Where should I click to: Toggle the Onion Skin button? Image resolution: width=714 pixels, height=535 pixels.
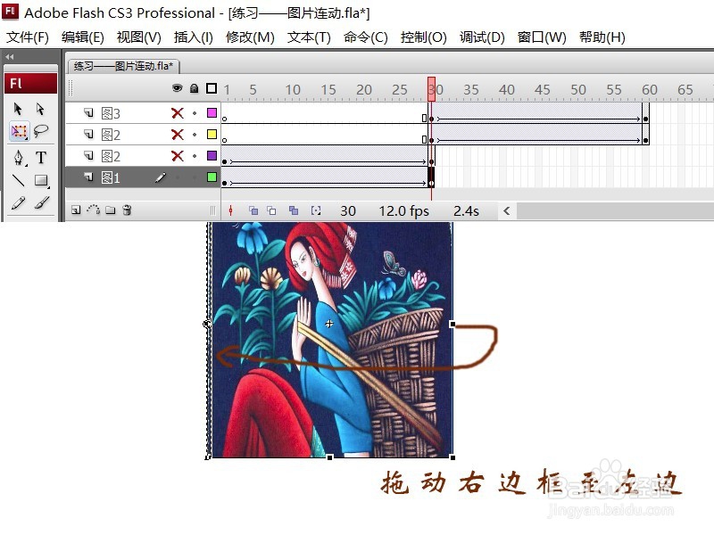pyautogui.click(x=253, y=210)
